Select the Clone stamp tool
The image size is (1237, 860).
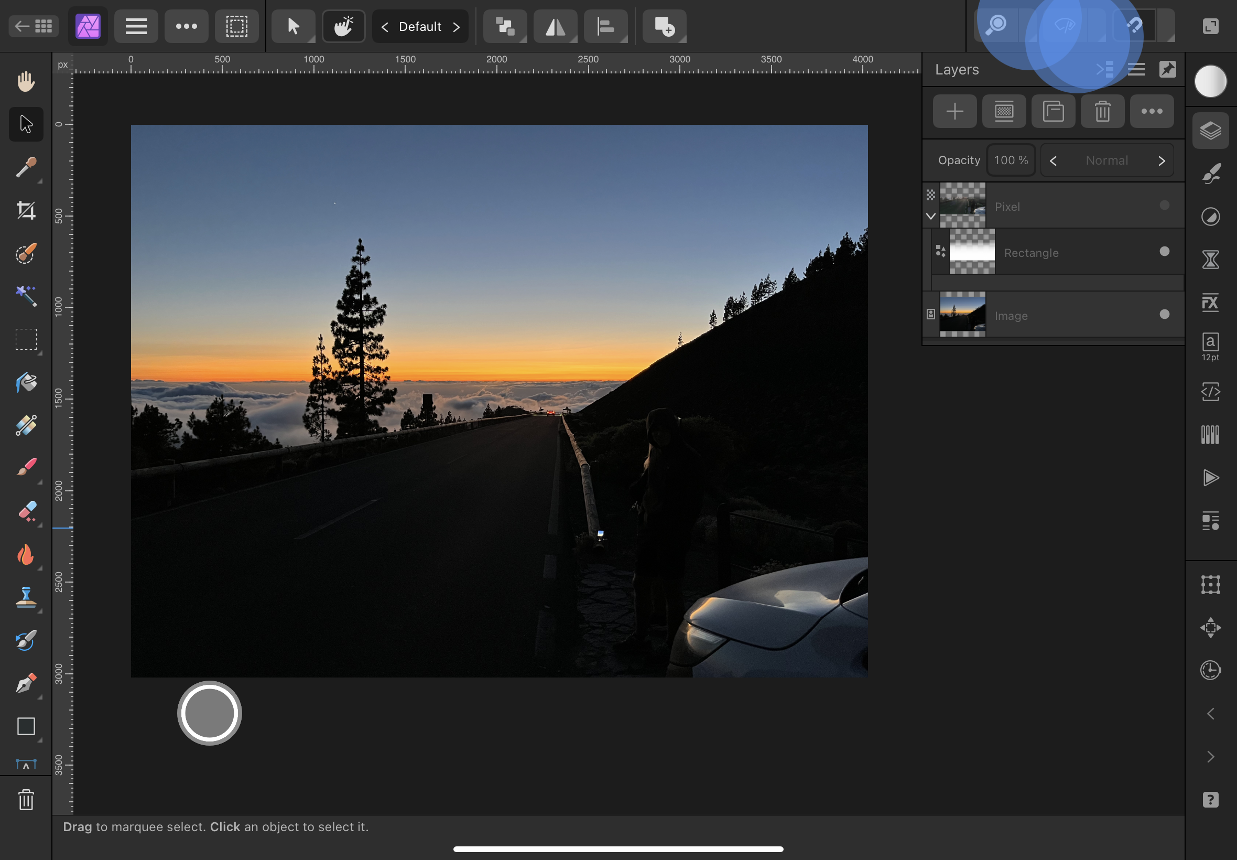coord(26,597)
